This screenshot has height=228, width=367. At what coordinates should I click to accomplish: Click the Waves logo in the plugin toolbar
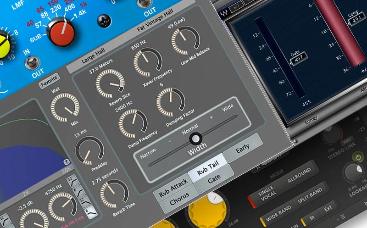(x=224, y=14)
